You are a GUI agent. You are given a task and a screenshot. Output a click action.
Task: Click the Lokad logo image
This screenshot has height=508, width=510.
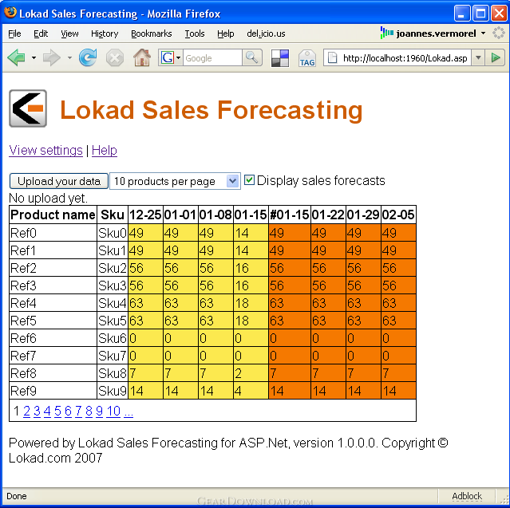tap(28, 108)
